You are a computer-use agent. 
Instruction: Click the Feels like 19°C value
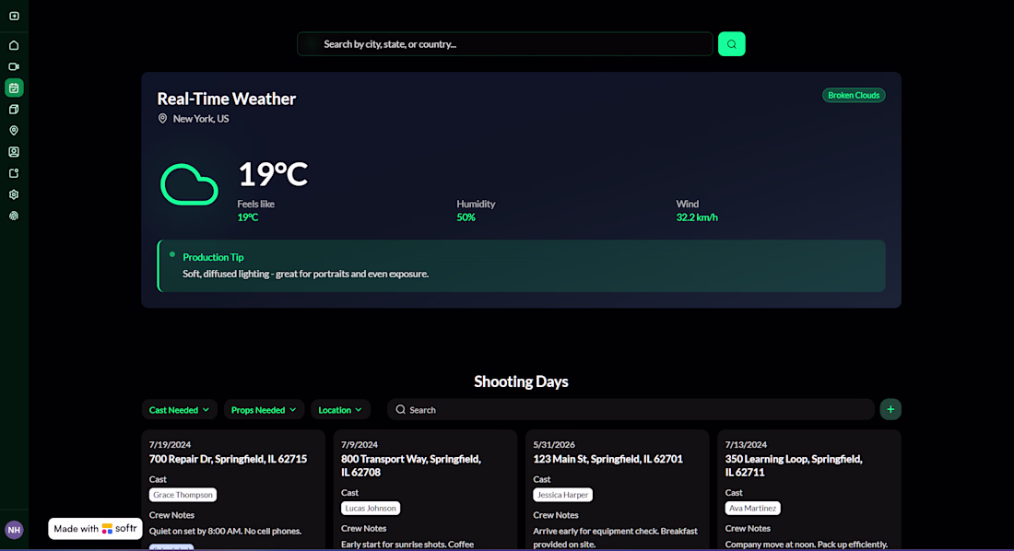click(248, 218)
